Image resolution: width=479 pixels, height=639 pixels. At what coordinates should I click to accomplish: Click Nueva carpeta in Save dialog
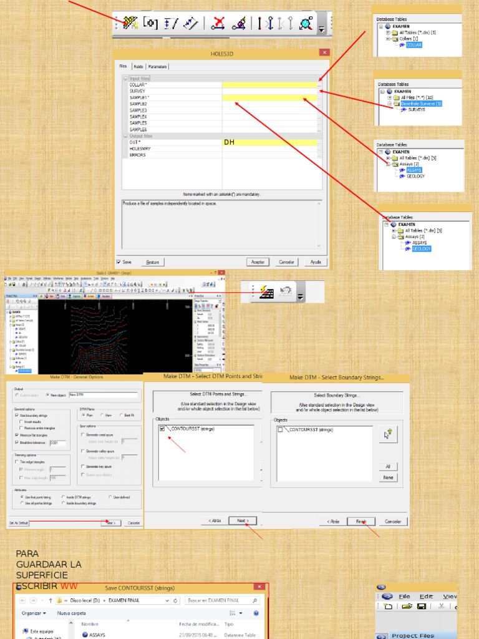pos(71,613)
